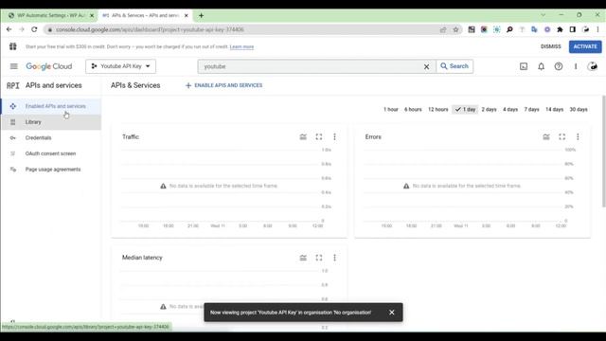Screen dimensions: 606x341
Task: Click the page vertical scrollbar
Action: pos(603,152)
